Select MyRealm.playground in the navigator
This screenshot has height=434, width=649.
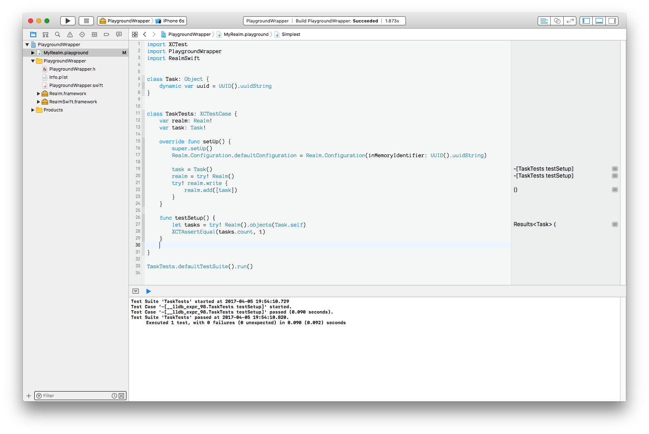pos(76,53)
